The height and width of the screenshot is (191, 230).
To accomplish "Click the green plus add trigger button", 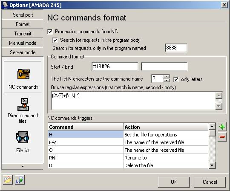I will coord(222,127).
